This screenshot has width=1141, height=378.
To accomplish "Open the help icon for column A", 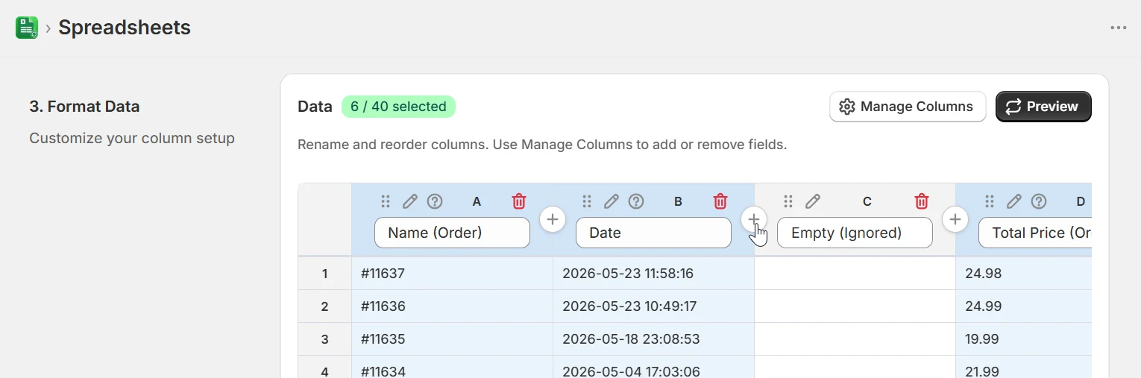I will click(x=435, y=201).
